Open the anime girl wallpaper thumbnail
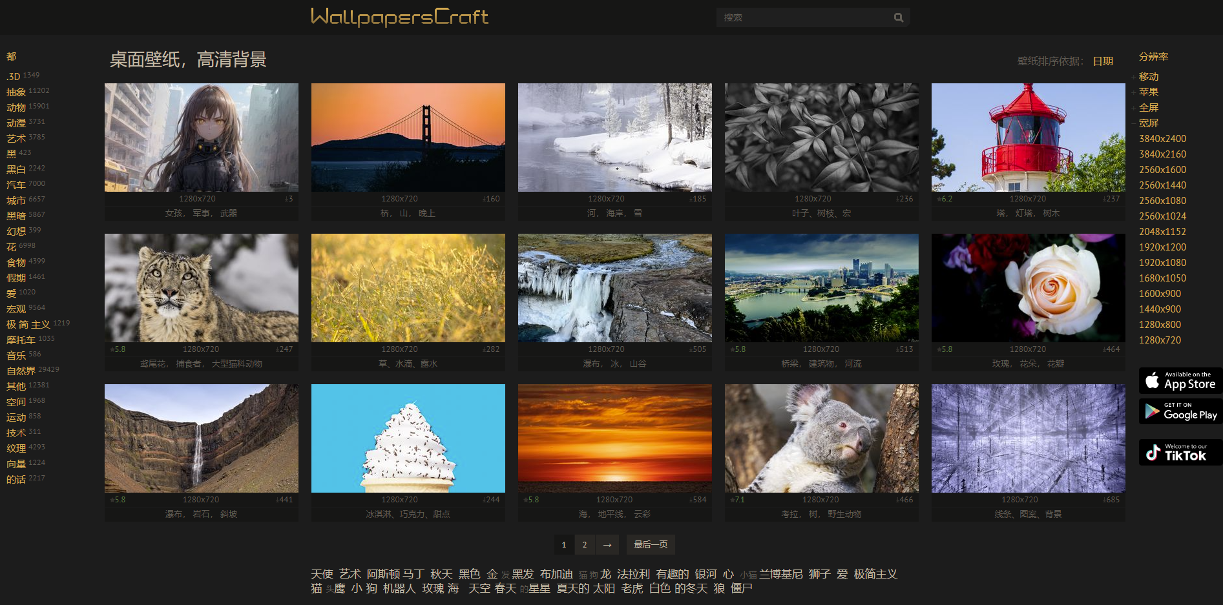Screen dimensions: 1223x605 [200, 137]
